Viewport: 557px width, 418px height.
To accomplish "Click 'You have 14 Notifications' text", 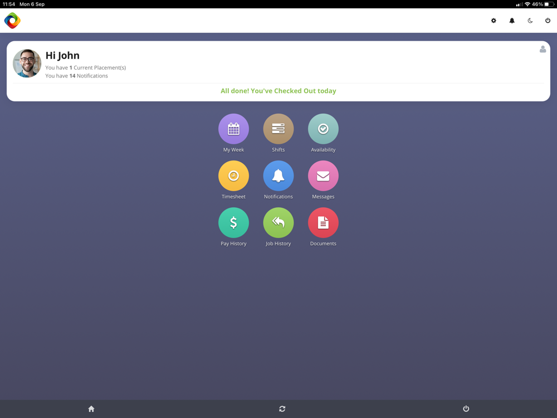I will [76, 76].
